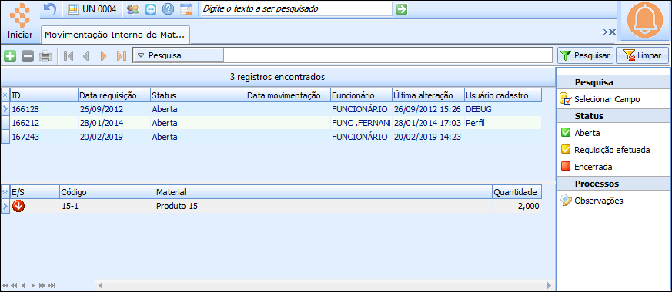
Task: Sort by Material column header
Action: pyautogui.click(x=323, y=192)
